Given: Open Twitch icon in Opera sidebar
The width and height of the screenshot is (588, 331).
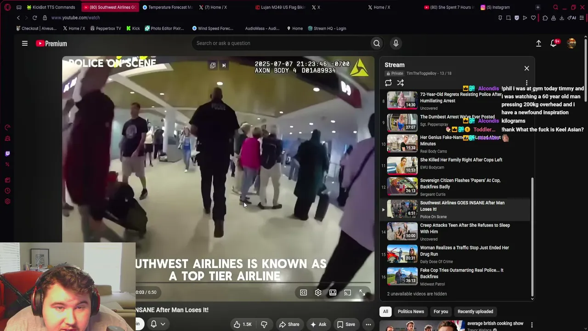Looking at the screenshot, I should 7,154.
